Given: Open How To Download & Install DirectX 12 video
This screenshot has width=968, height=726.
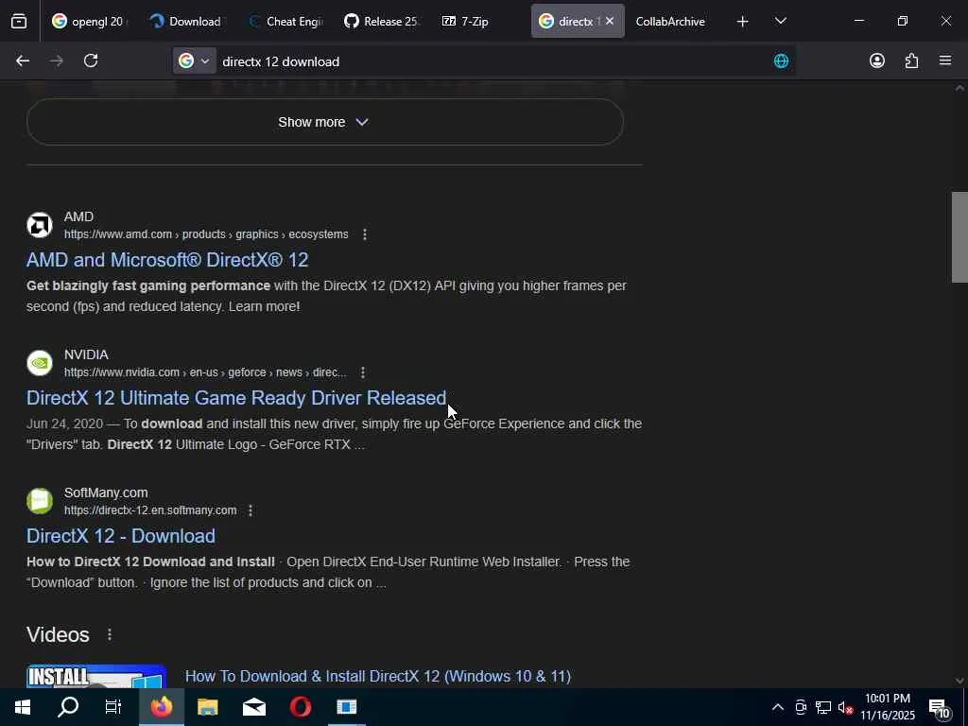Looking at the screenshot, I should coord(378,677).
